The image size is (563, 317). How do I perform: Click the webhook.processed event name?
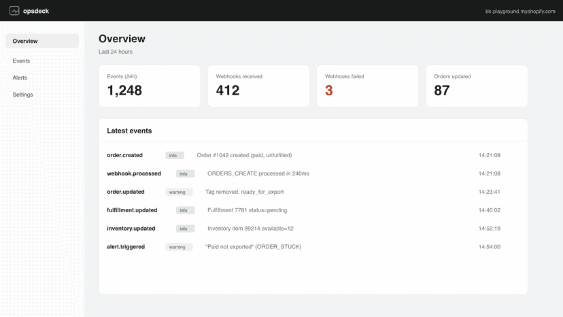(133, 173)
